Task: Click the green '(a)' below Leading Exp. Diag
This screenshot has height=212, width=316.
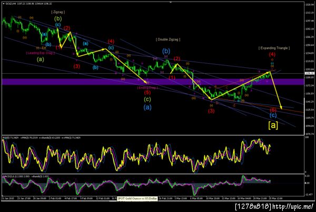Action: coord(41,59)
